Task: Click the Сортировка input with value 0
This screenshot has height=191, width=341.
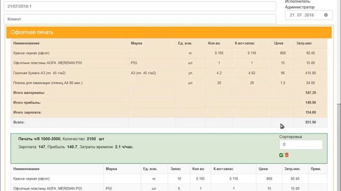Action: [301, 144]
